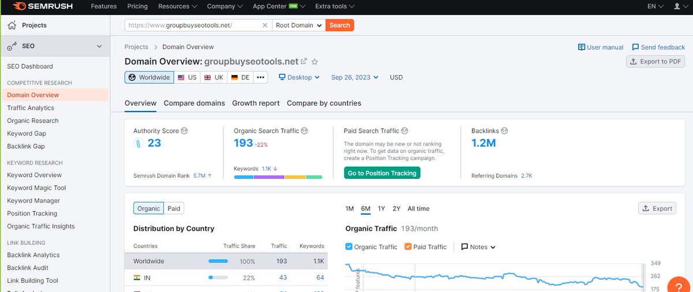Switch to the Growth report tab

pos(256,103)
